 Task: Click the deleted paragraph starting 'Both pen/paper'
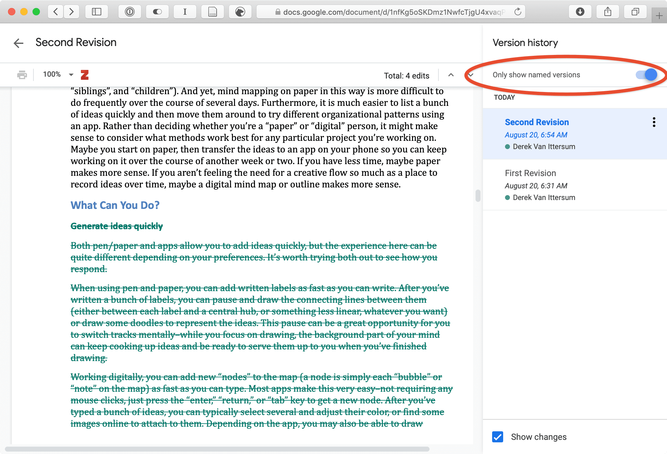pos(254,257)
